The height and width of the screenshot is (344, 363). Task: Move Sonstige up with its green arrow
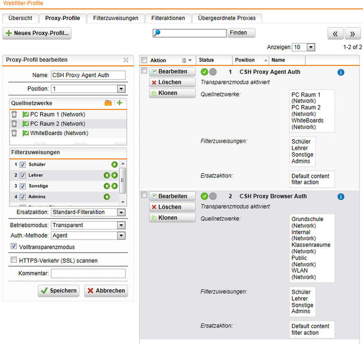click(107, 186)
